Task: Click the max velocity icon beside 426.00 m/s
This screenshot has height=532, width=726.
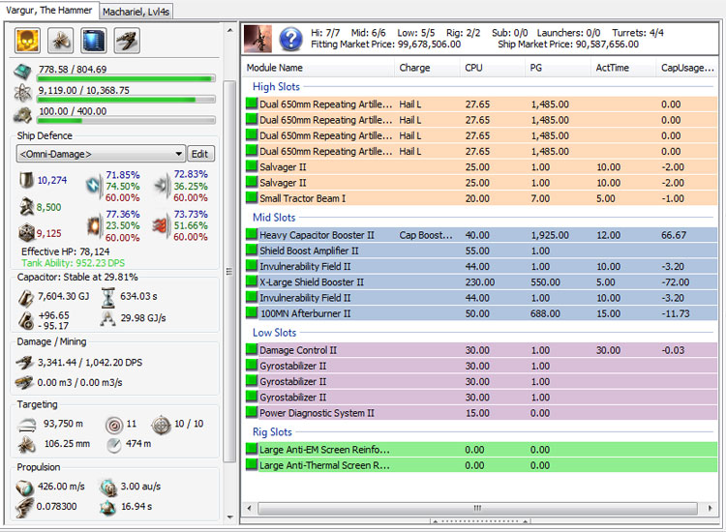Action: (x=24, y=488)
